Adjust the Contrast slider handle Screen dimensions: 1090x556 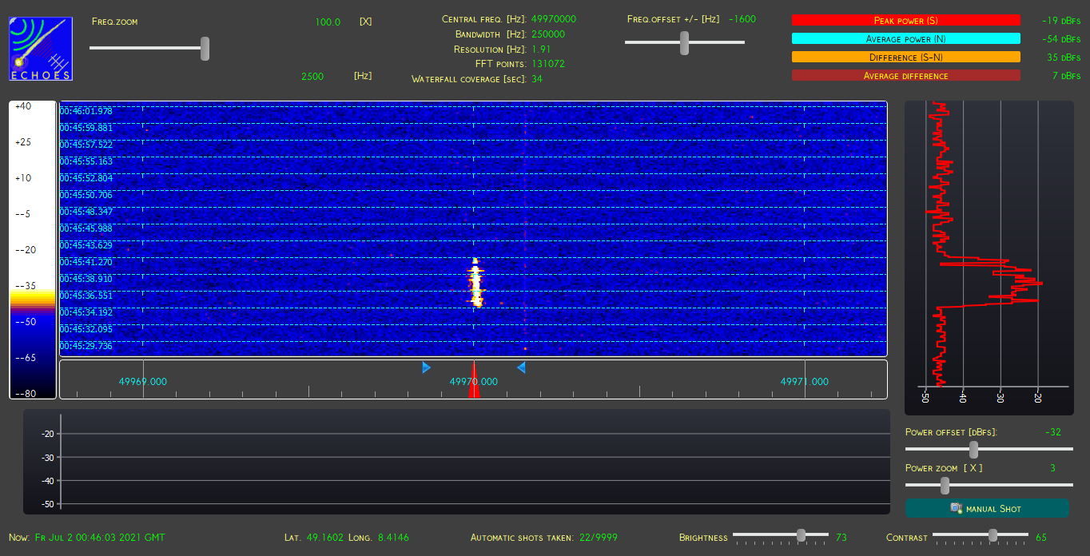pyautogui.click(x=993, y=535)
